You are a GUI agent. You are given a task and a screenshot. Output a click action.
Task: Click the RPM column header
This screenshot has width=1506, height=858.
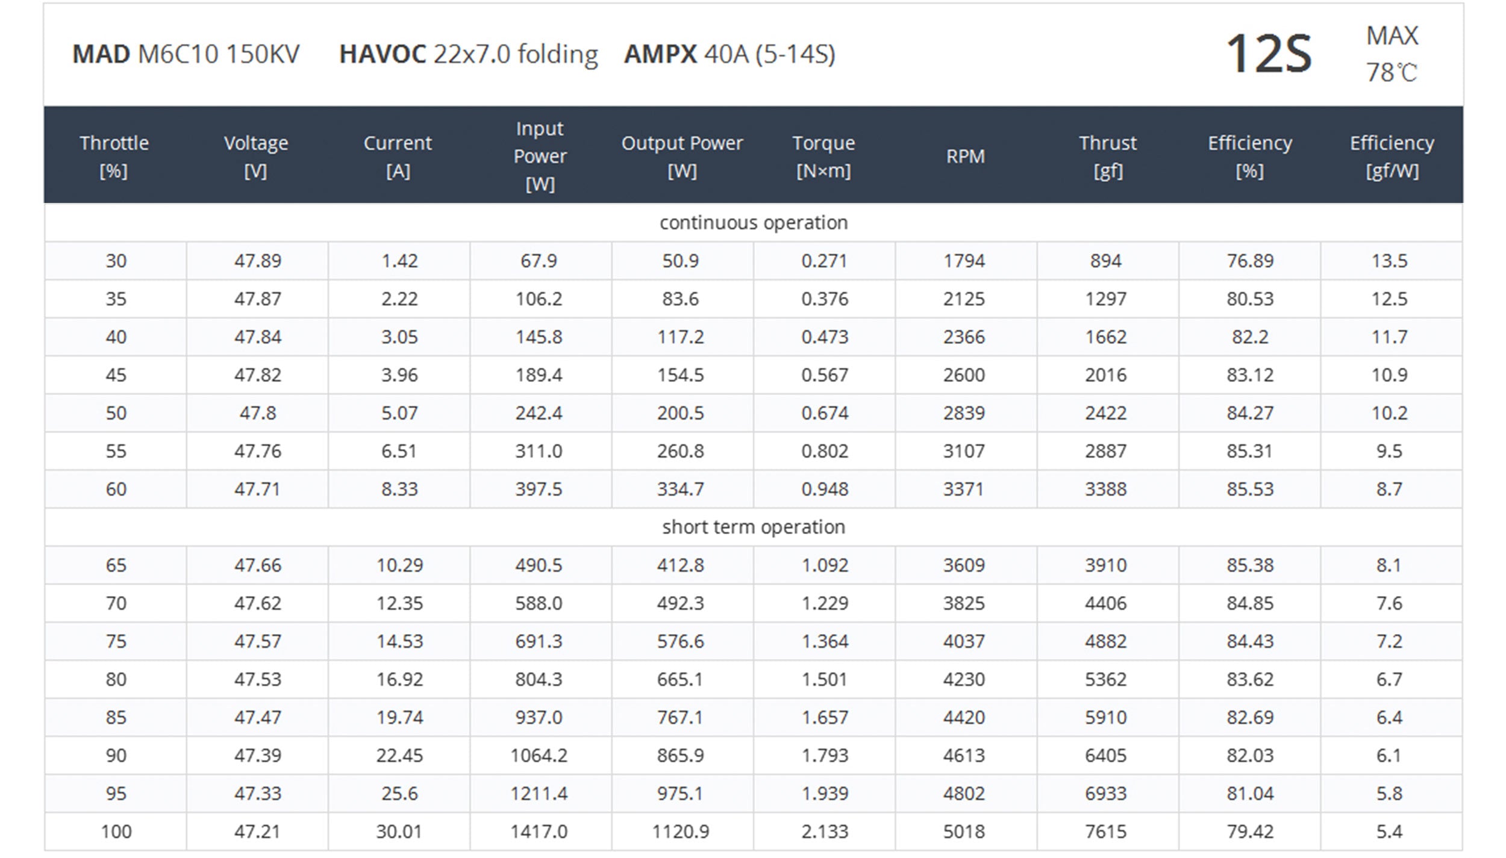965,157
